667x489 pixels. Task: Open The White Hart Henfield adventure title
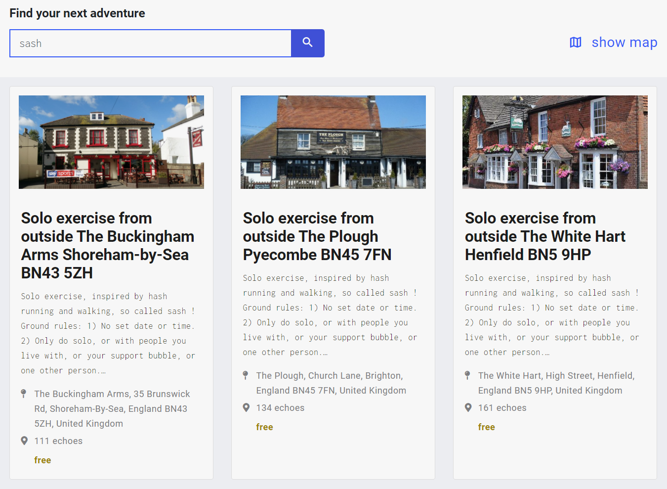tap(545, 236)
